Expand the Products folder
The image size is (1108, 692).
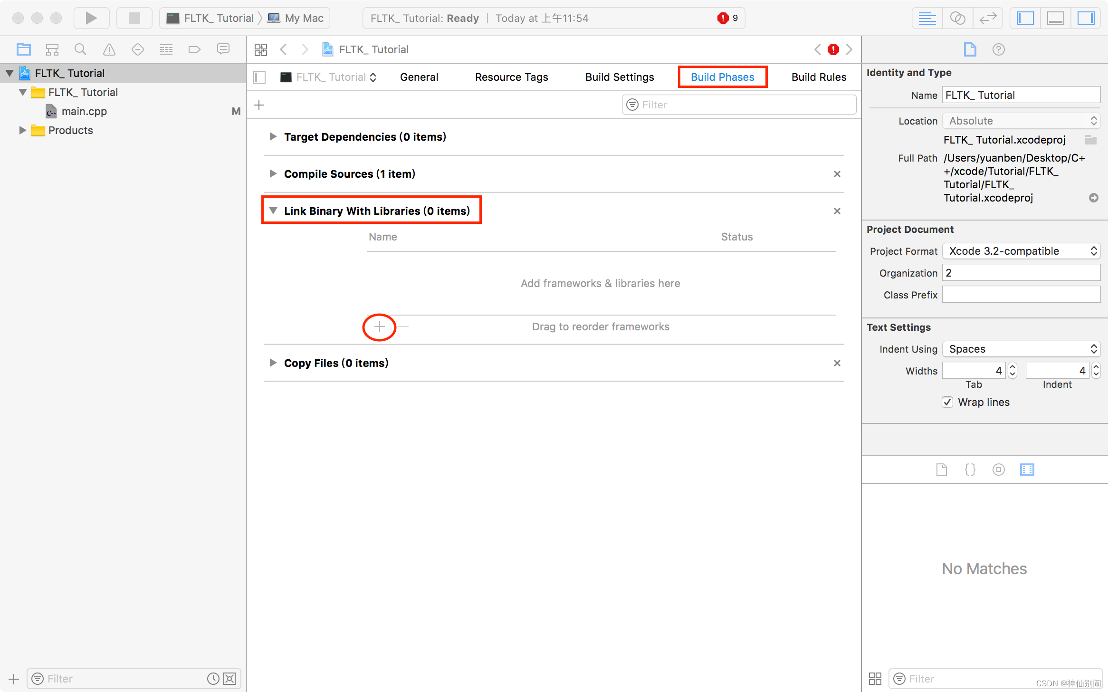tap(22, 130)
